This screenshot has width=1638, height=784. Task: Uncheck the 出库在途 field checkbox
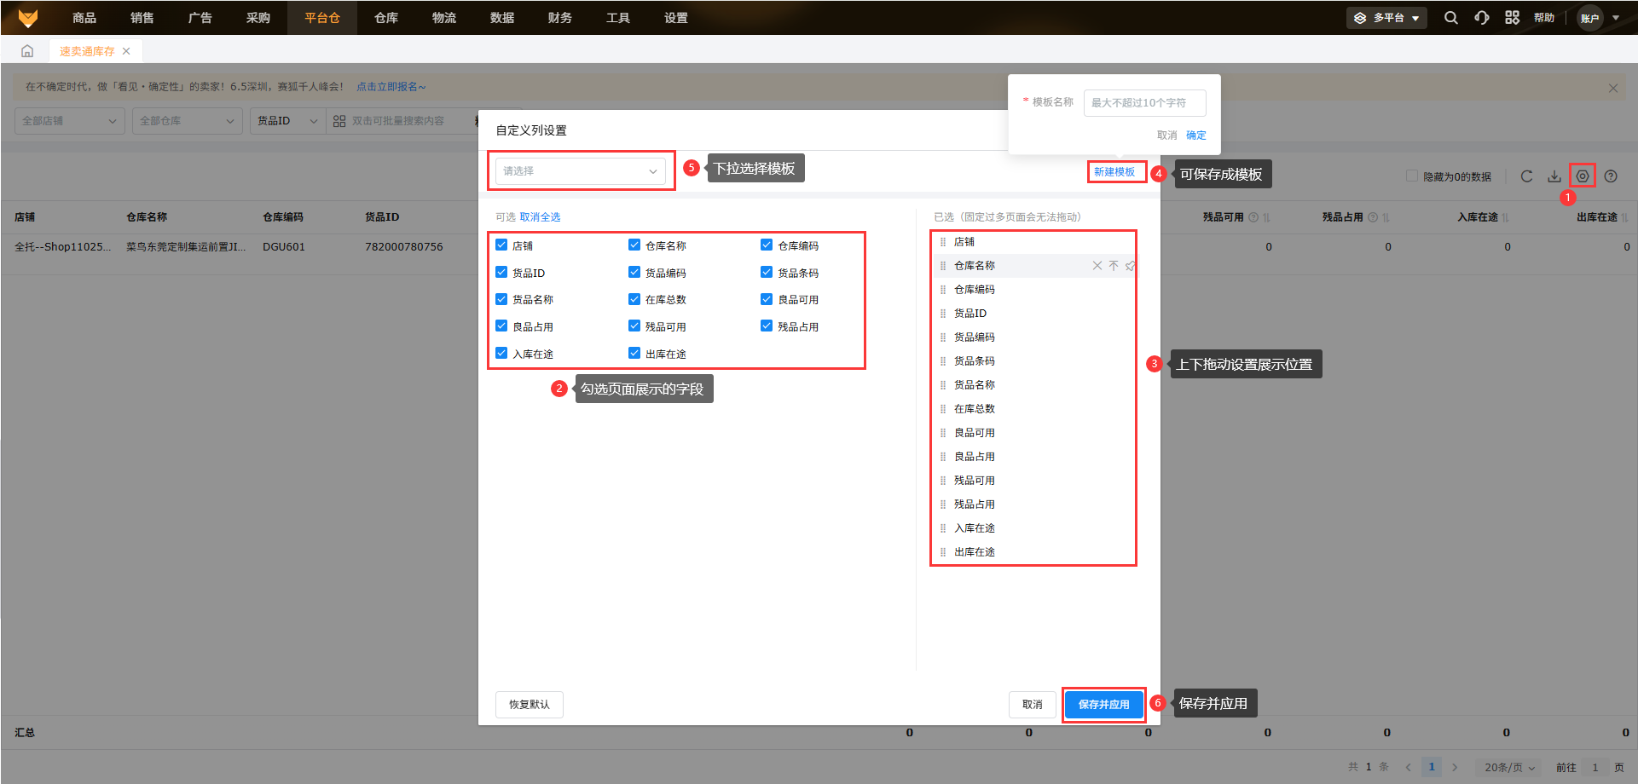point(634,354)
